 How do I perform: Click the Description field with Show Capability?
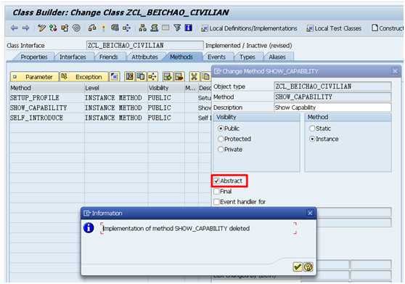(332, 107)
